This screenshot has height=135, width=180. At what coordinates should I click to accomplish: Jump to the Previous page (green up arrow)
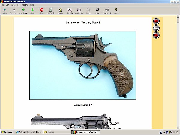(23, 11)
